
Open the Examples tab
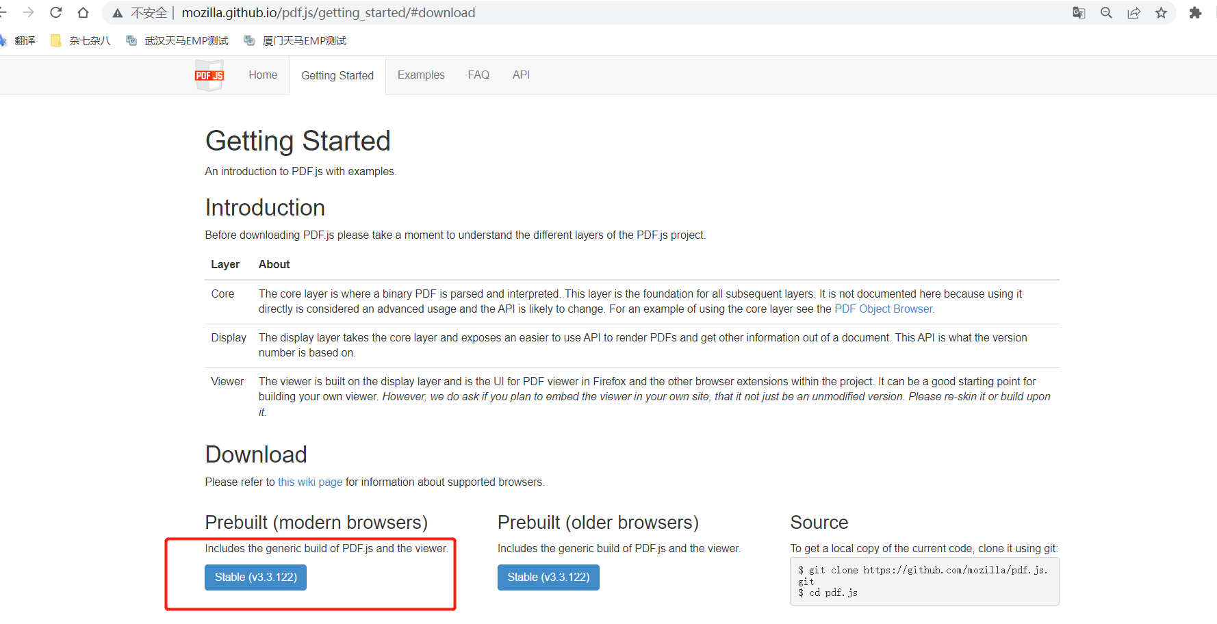[421, 75]
